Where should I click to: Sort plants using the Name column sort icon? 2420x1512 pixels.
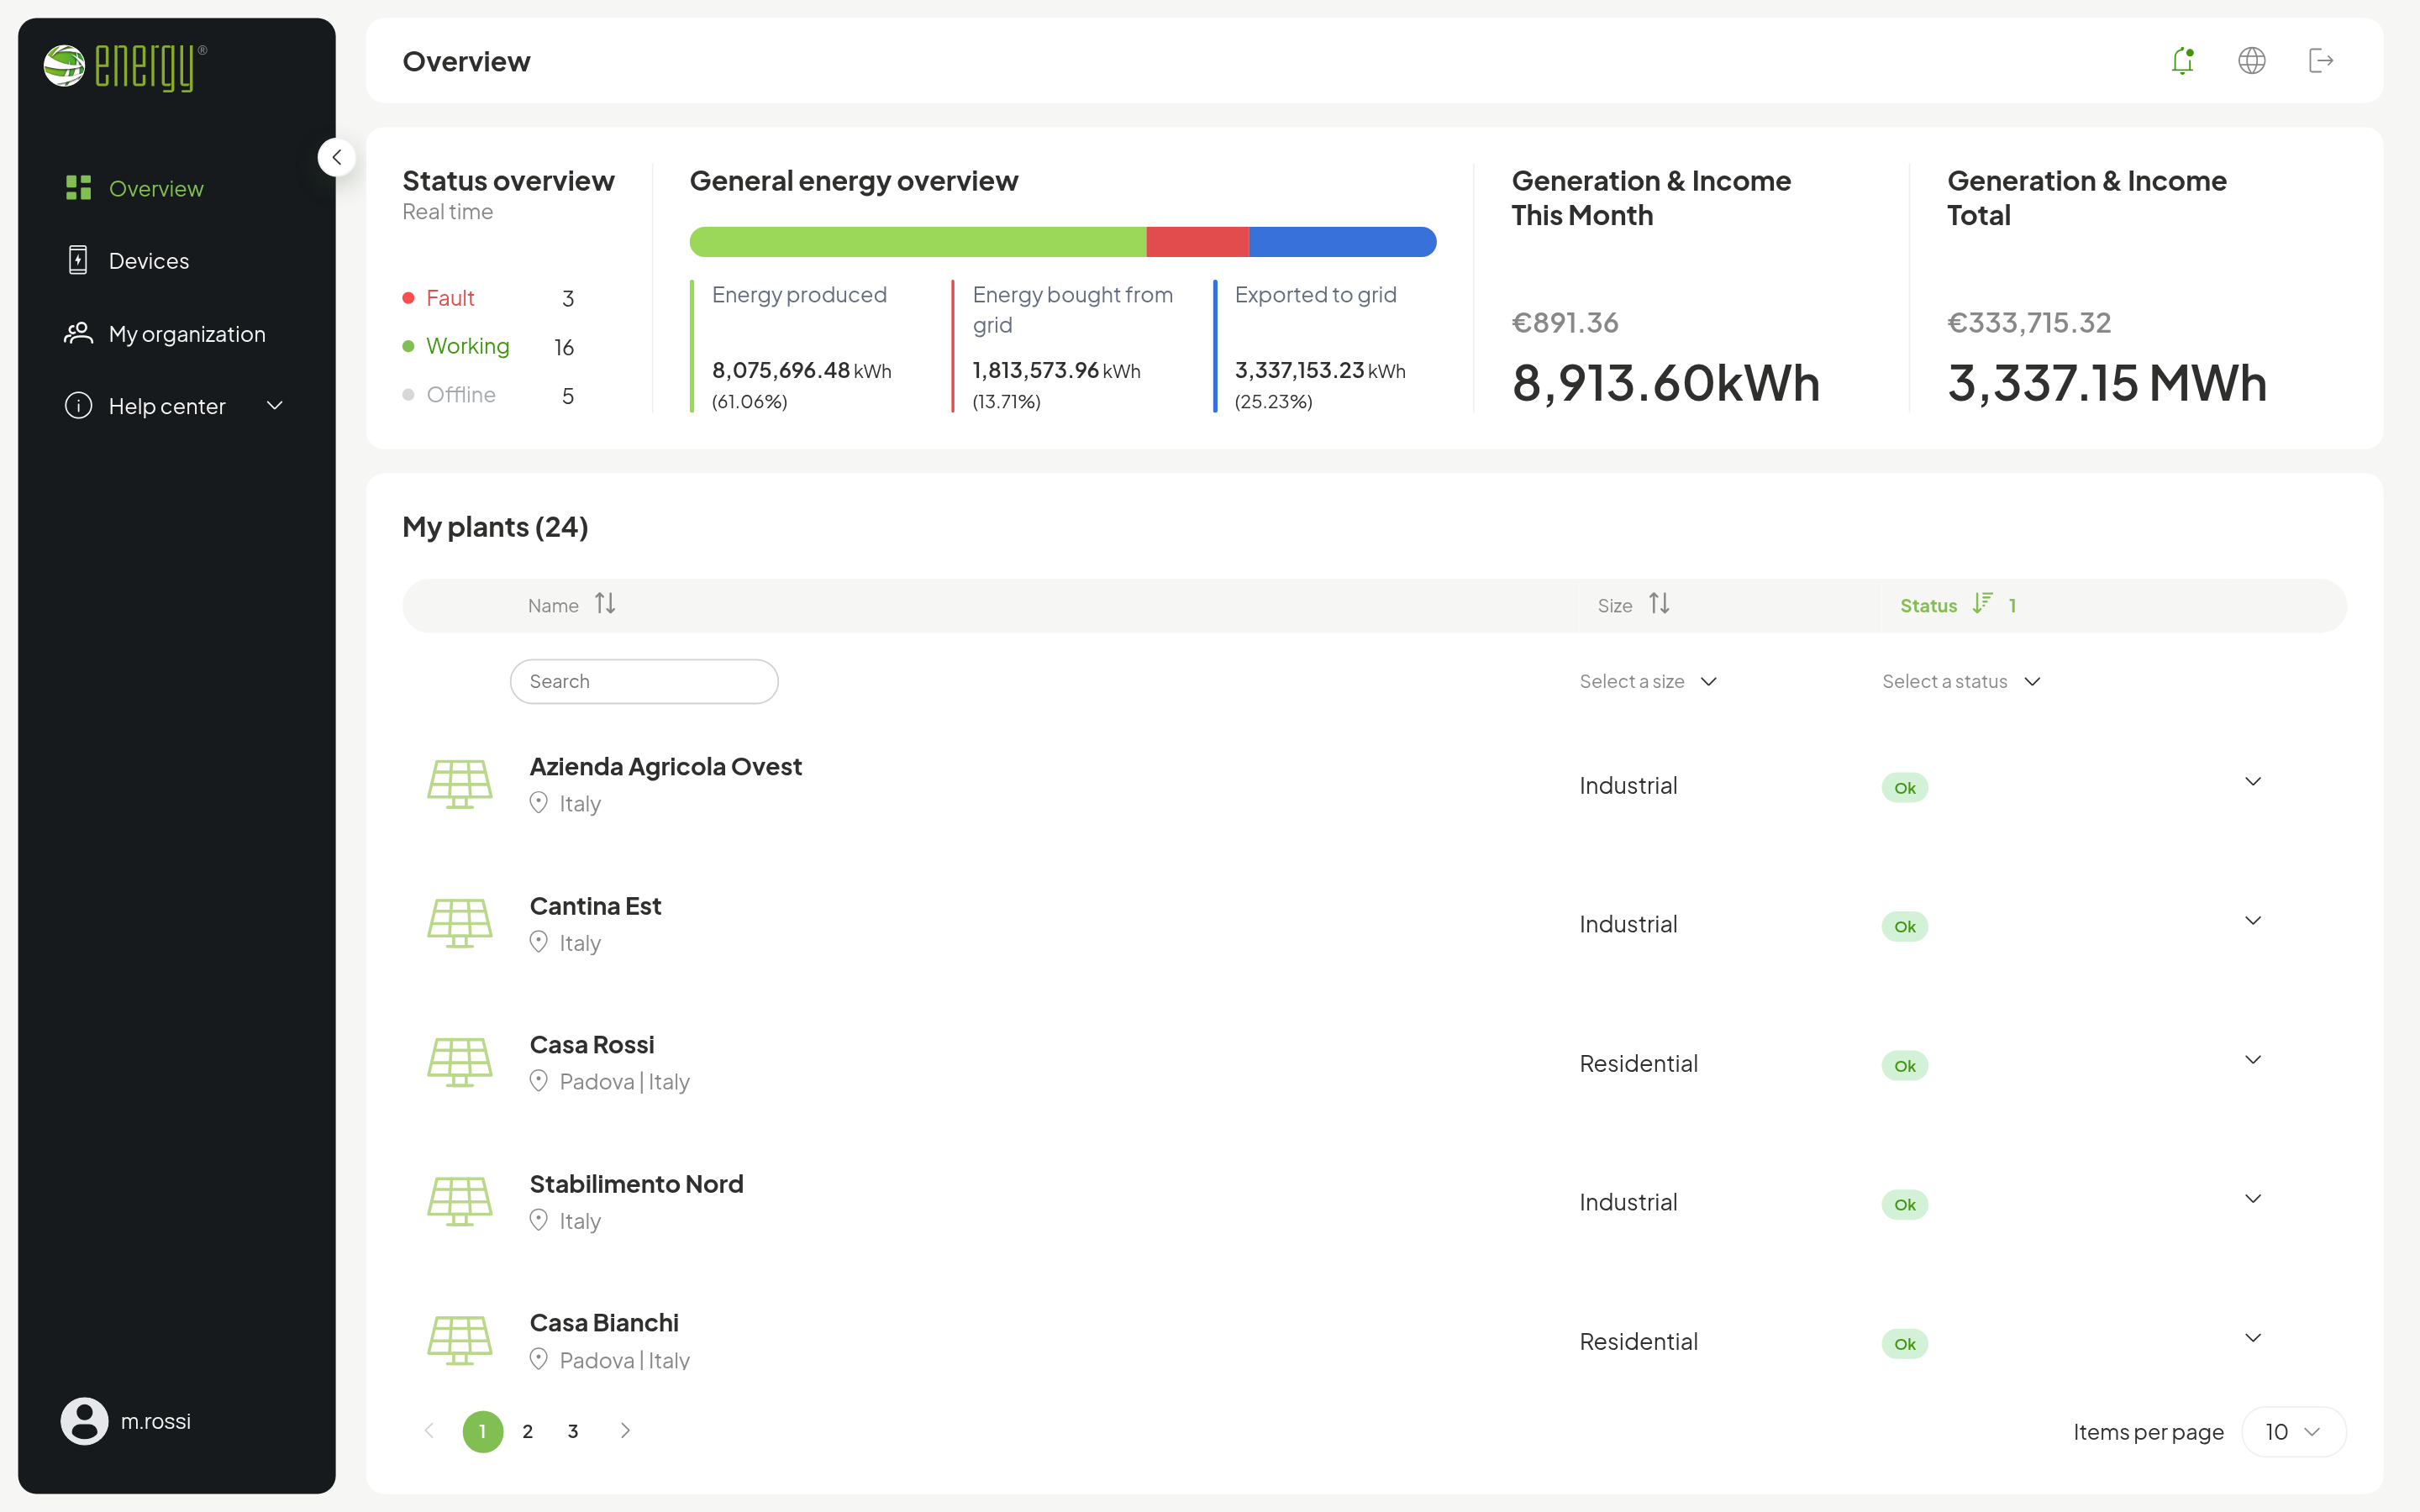coord(605,604)
